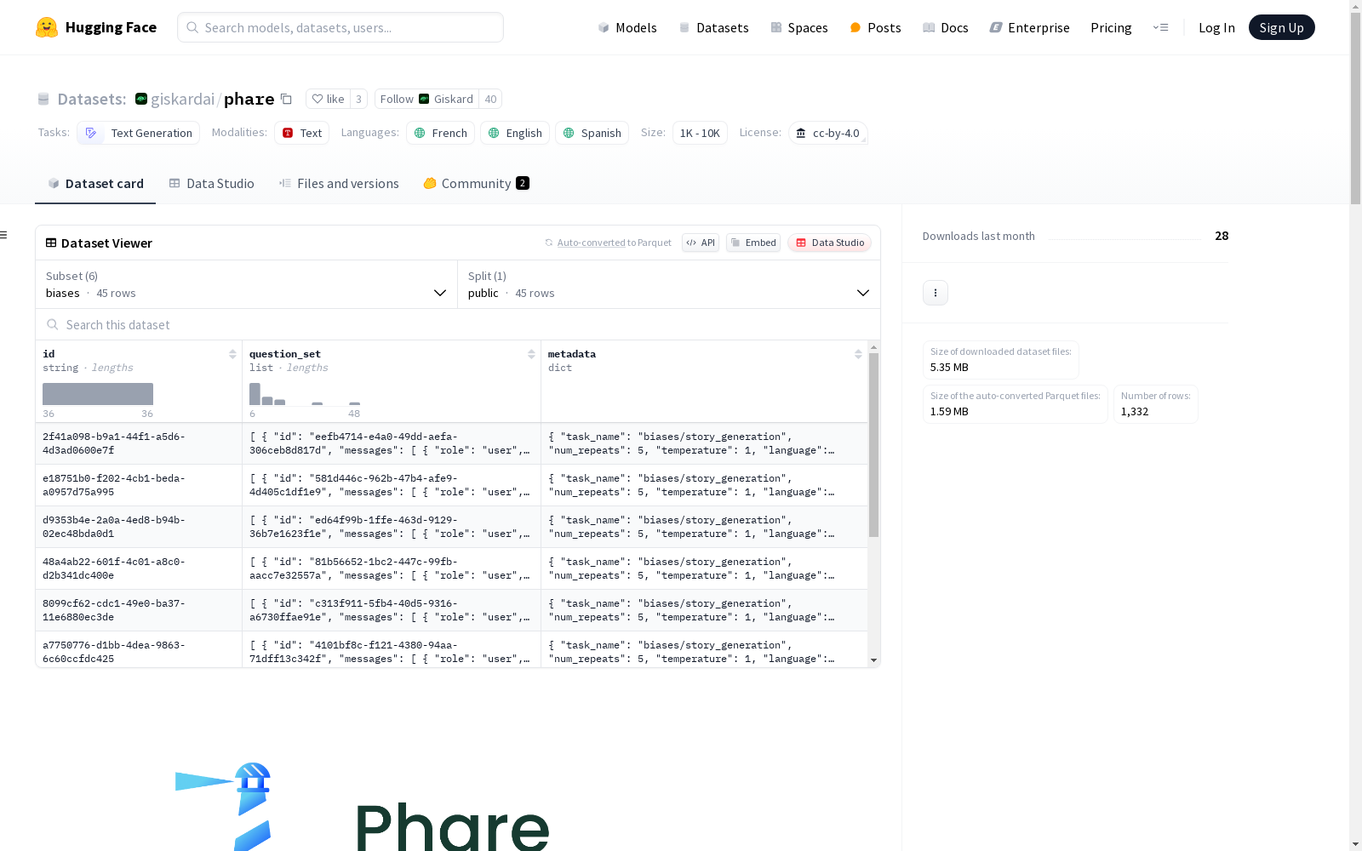Click the Text Generation task tag
The width and height of the screenshot is (1362, 851).
(138, 133)
